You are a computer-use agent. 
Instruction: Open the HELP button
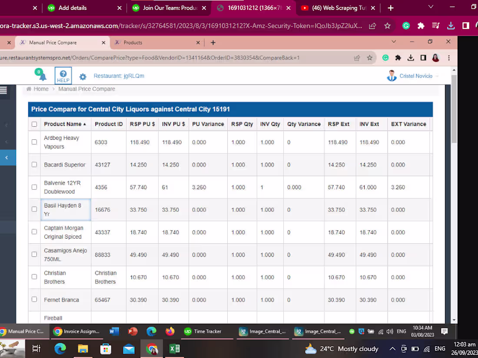point(63,76)
